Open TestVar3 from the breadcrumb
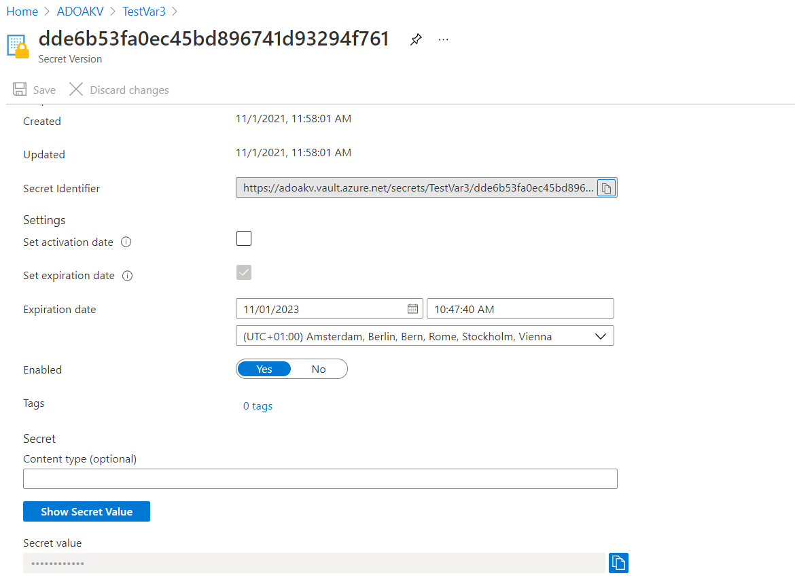This screenshot has width=795, height=580. point(143,11)
